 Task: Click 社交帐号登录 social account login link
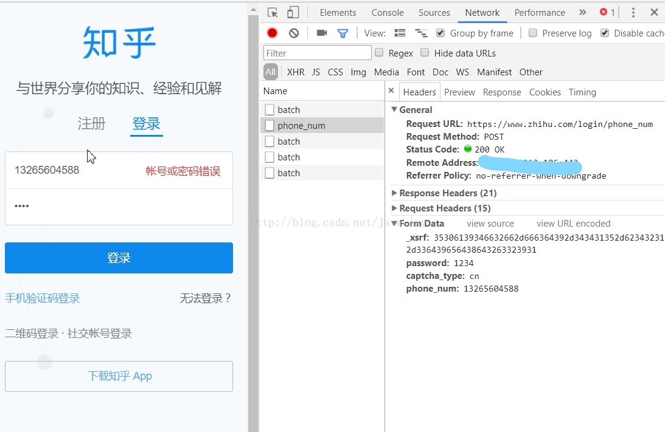coord(100,334)
